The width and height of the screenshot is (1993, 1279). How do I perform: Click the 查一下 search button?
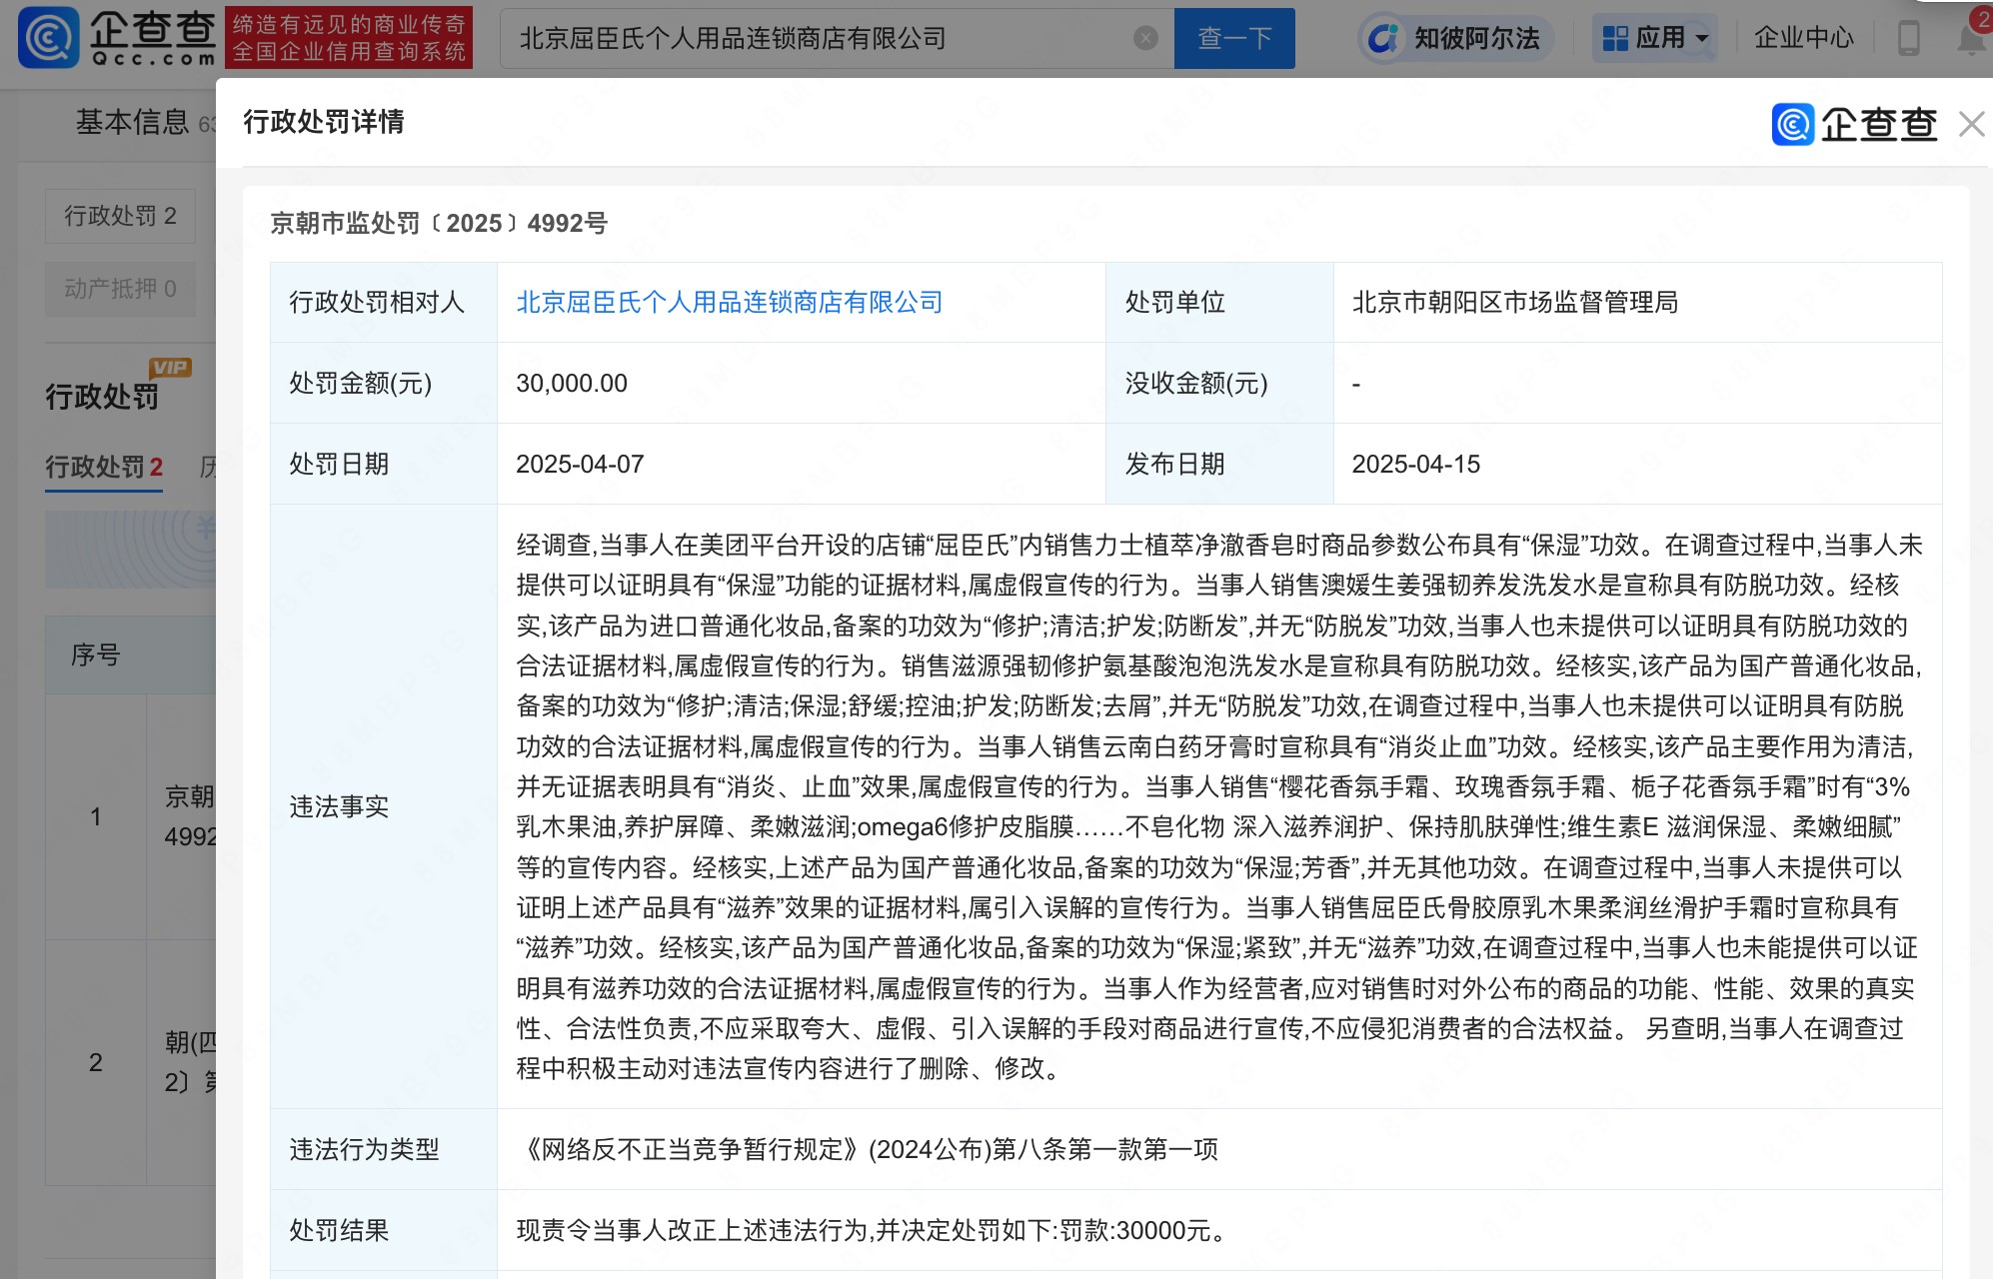[x=1233, y=39]
